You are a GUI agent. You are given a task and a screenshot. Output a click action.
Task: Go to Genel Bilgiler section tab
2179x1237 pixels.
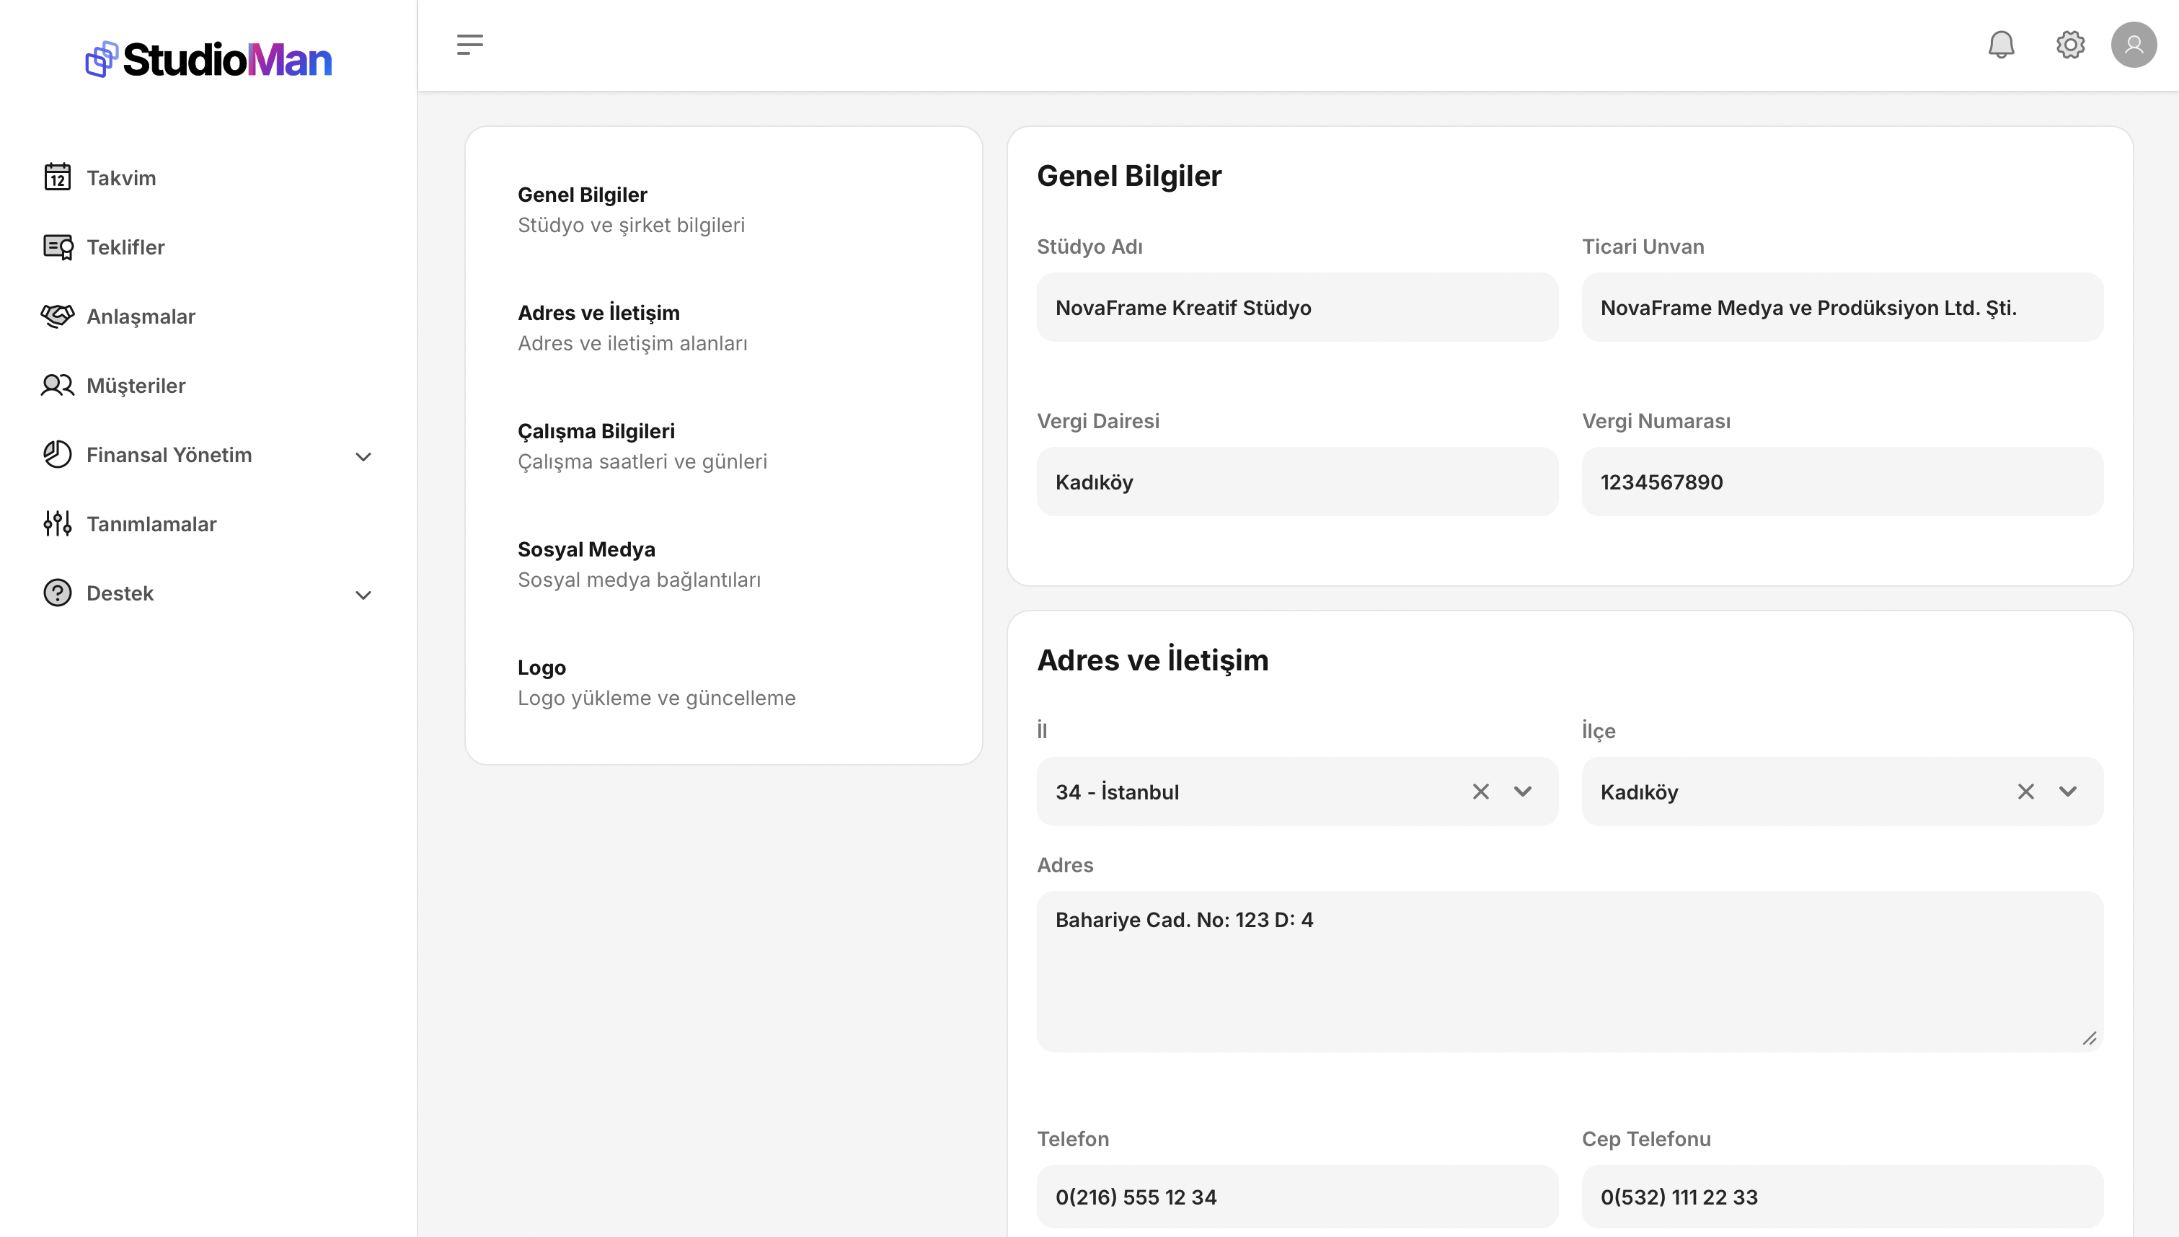tap(723, 209)
